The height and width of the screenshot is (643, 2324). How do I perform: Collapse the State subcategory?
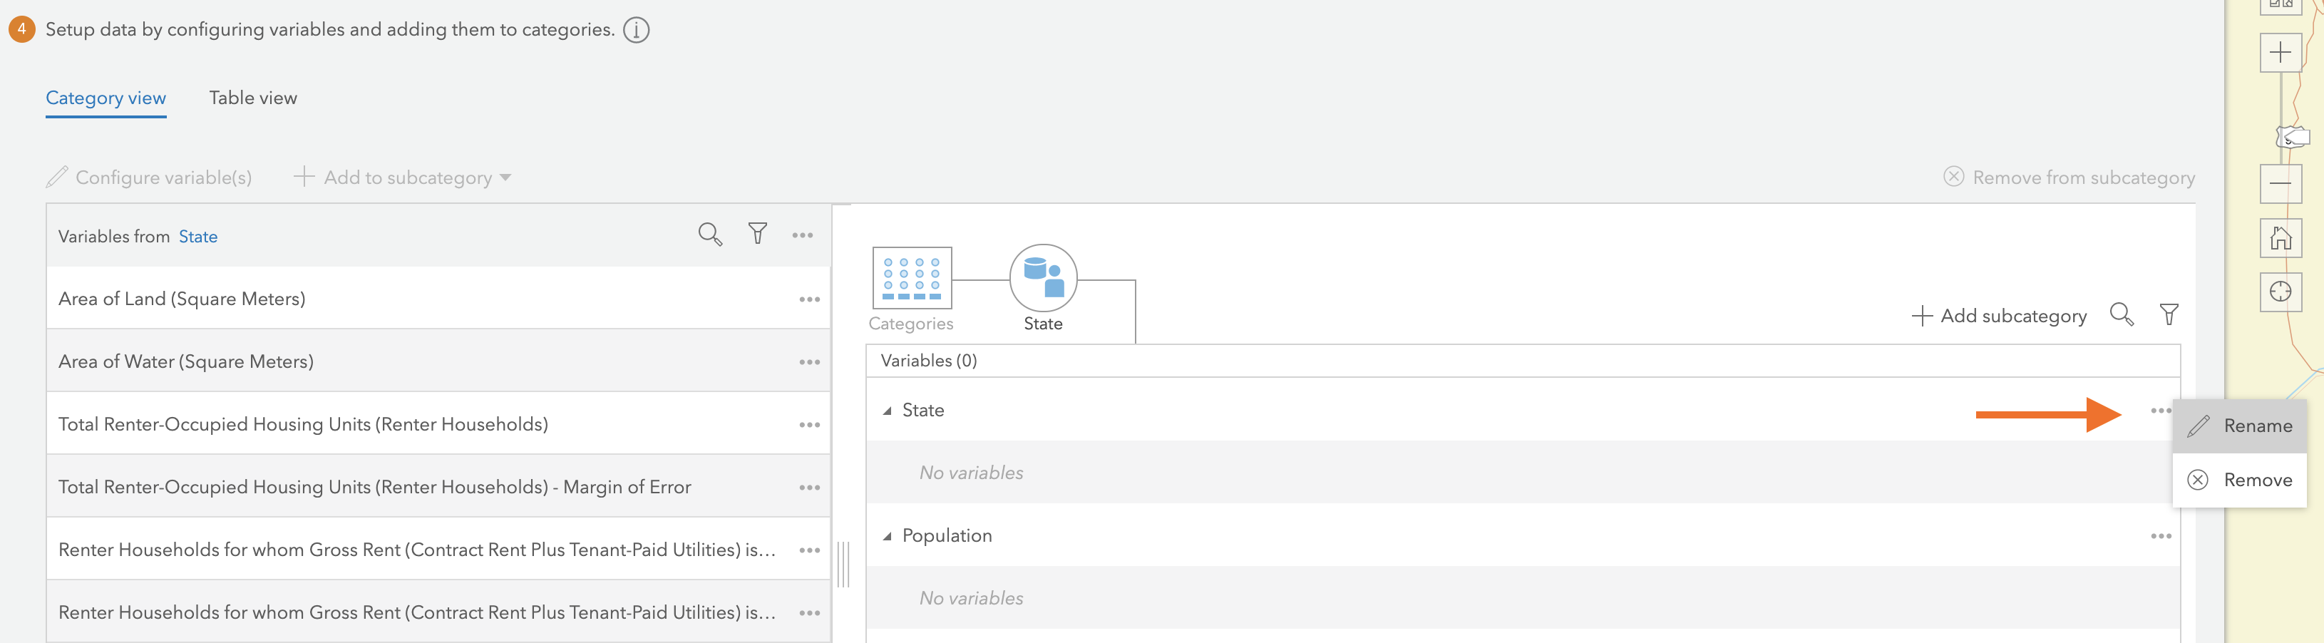click(888, 411)
